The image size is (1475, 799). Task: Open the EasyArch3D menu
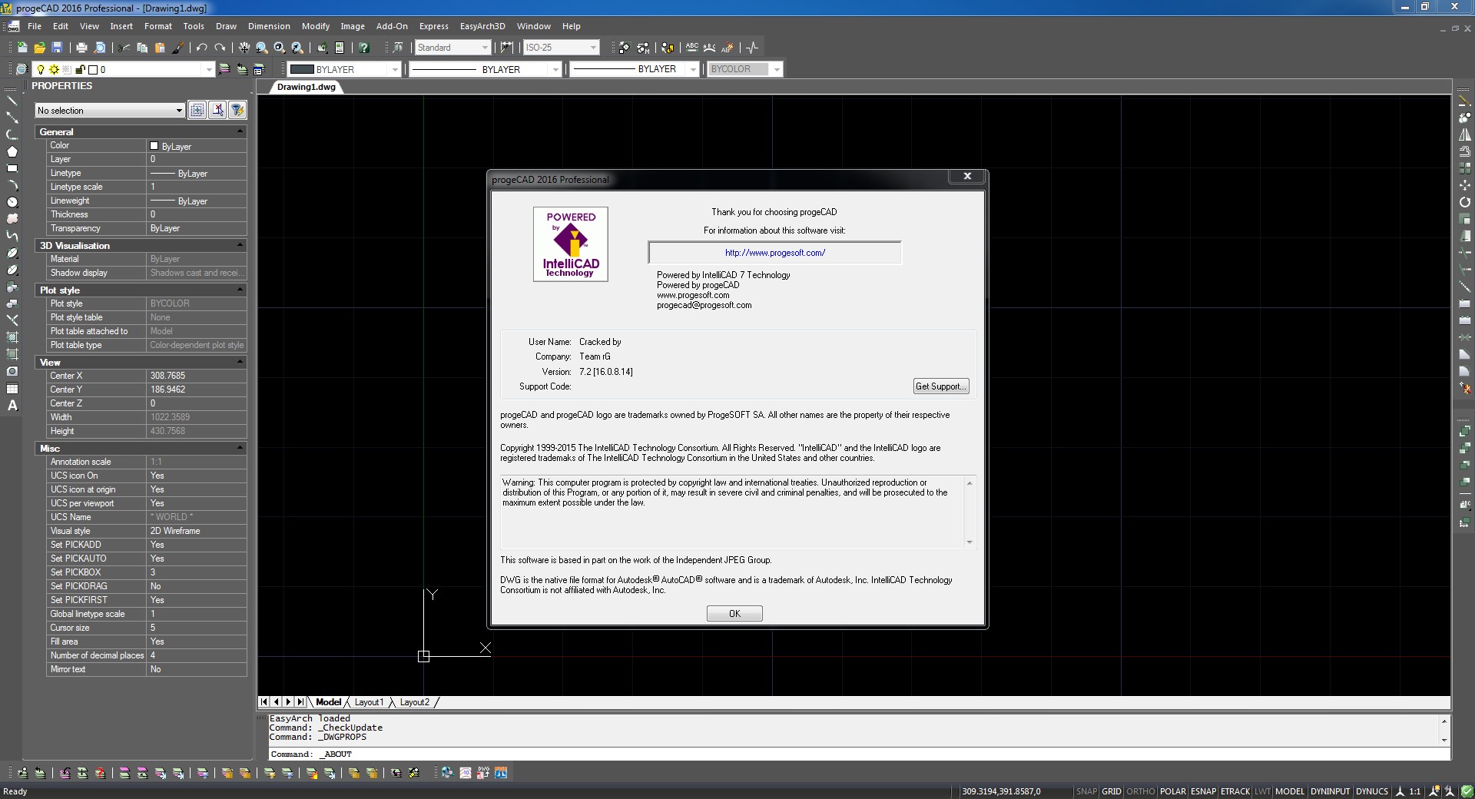click(x=482, y=26)
